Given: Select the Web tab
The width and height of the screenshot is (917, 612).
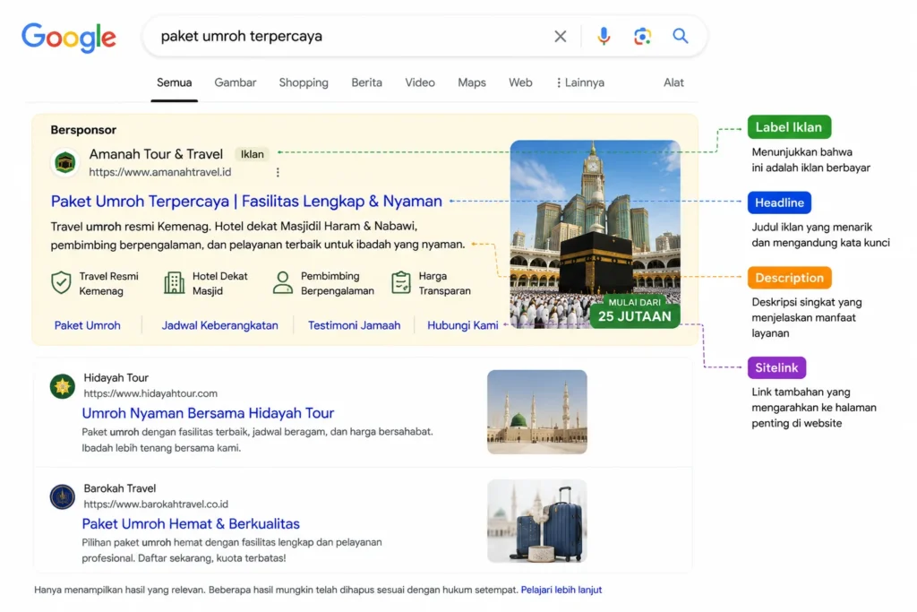Looking at the screenshot, I should [520, 82].
